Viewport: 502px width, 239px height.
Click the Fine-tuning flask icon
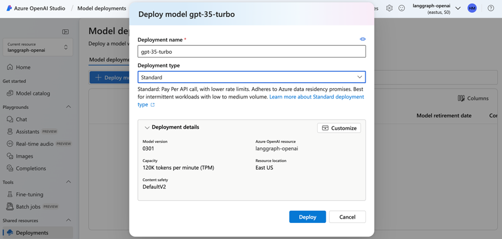pyautogui.click(x=10, y=194)
